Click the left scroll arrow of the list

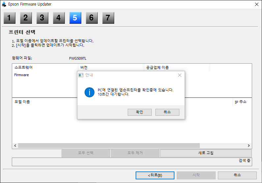15,145
